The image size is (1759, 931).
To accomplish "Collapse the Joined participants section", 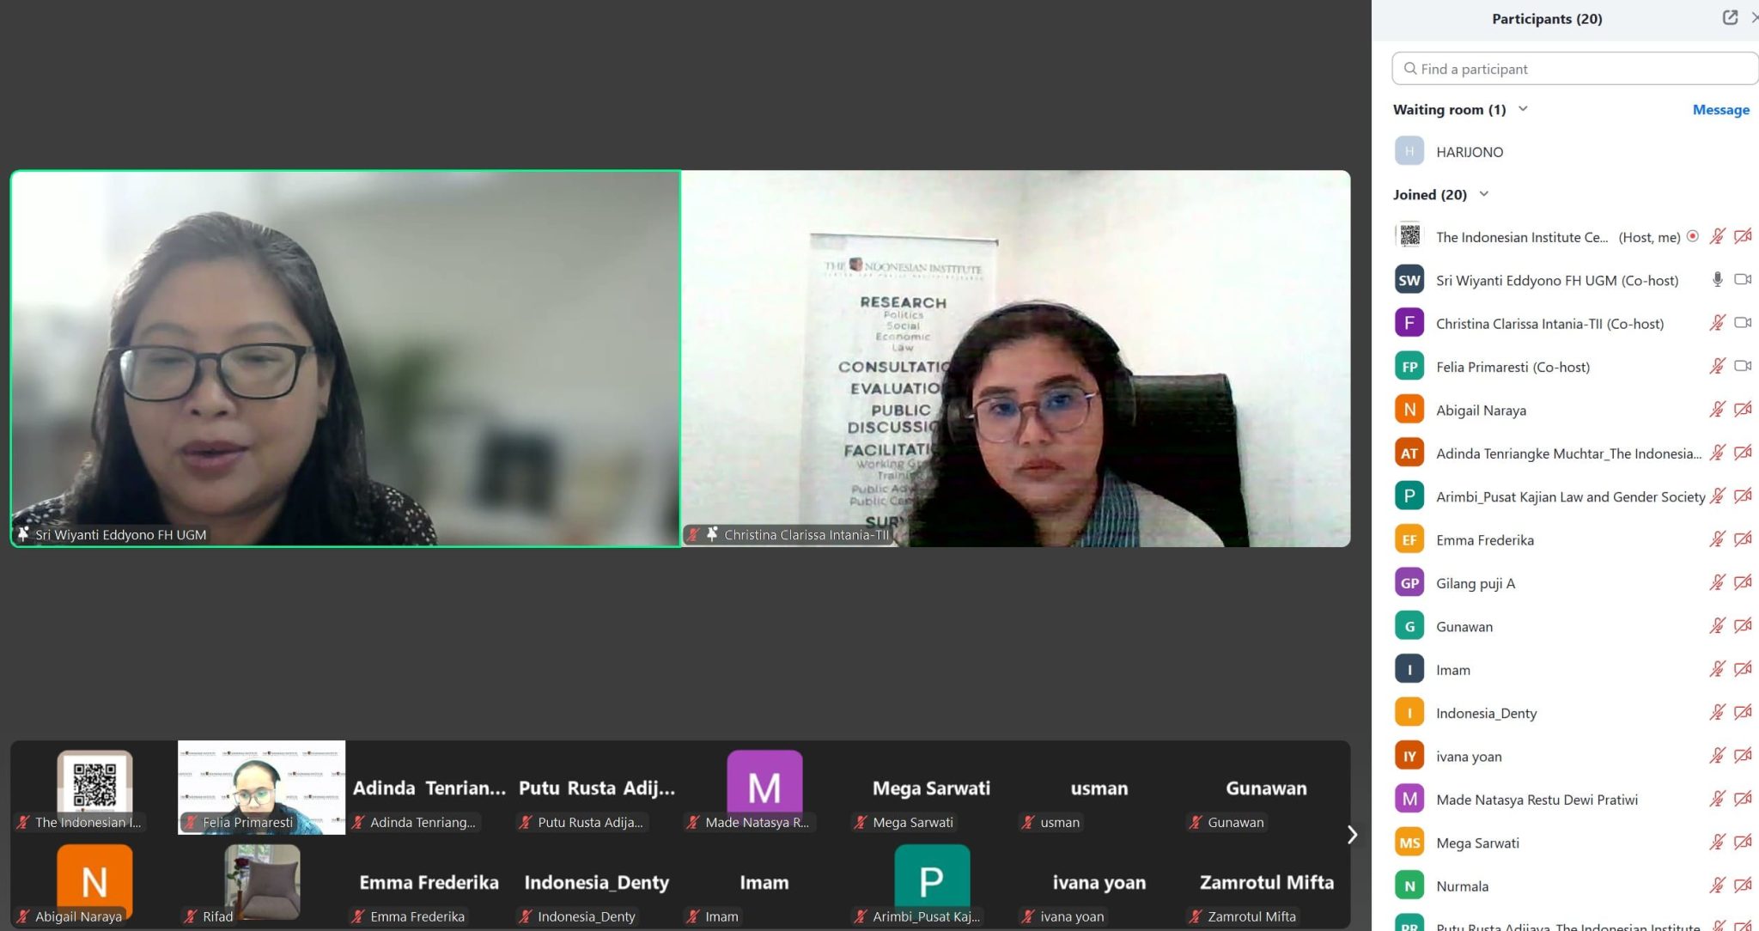I will [1483, 194].
